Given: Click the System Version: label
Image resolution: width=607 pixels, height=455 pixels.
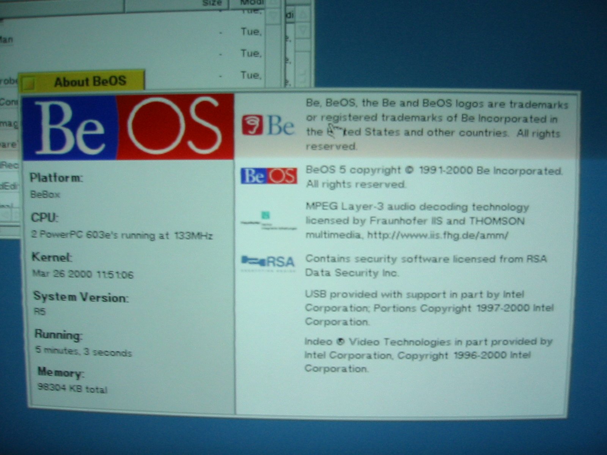Looking at the screenshot, I should (x=81, y=297).
